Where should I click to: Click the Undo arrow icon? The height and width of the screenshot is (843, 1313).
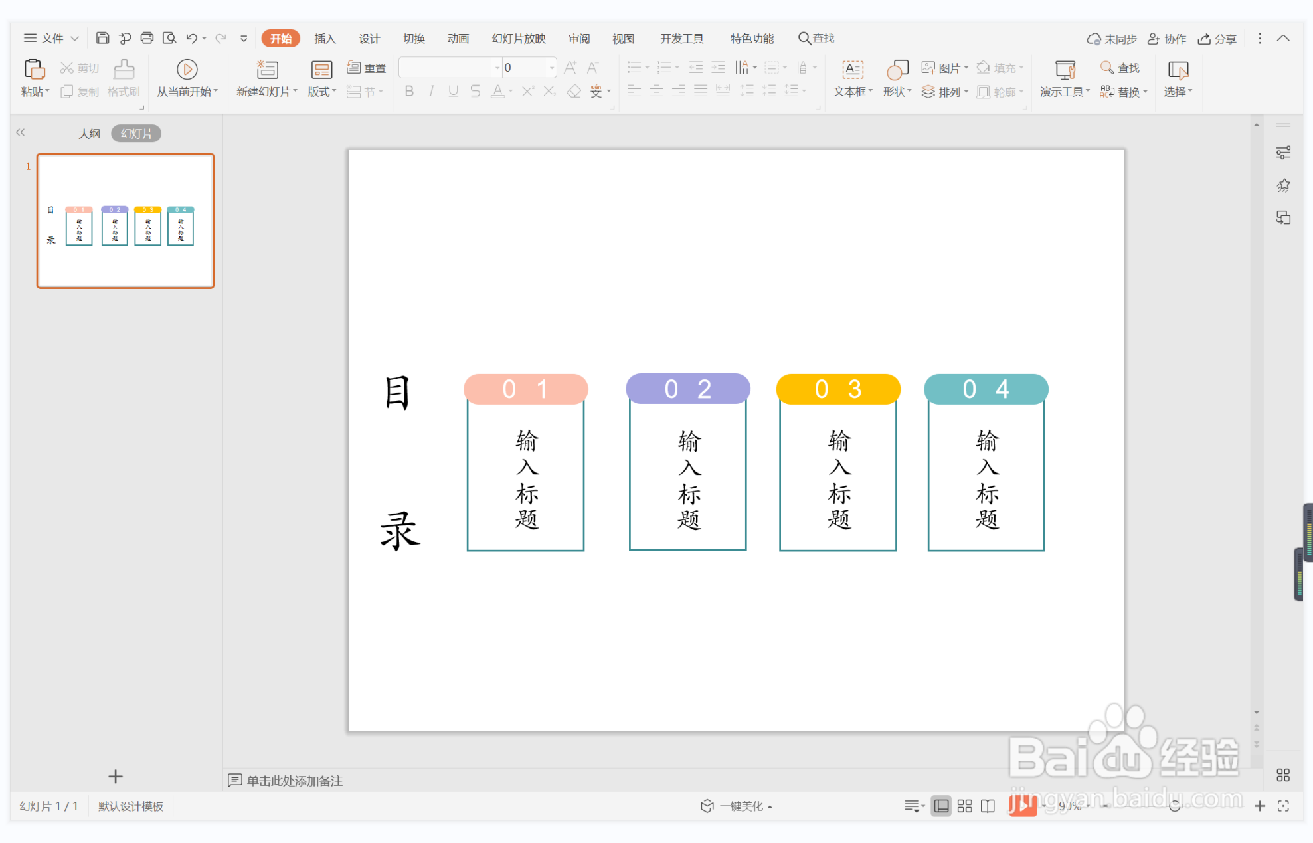(191, 38)
